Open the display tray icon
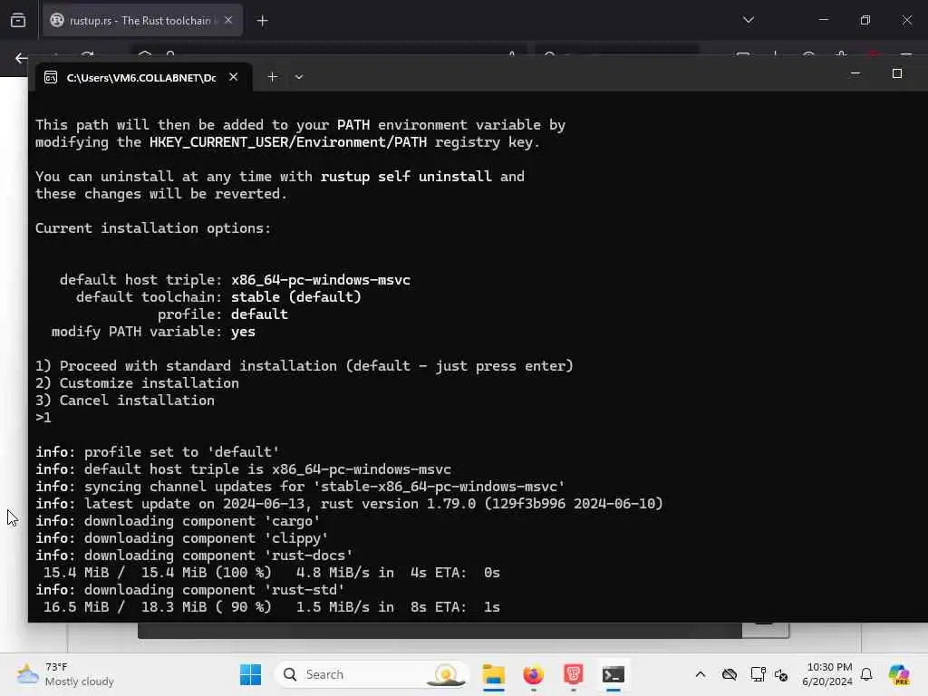This screenshot has width=928, height=696. tap(758, 674)
